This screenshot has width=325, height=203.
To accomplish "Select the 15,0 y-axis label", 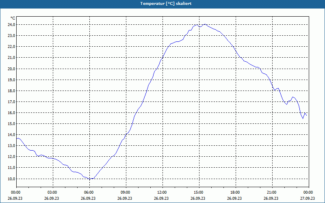I will [x=11, y=124].
